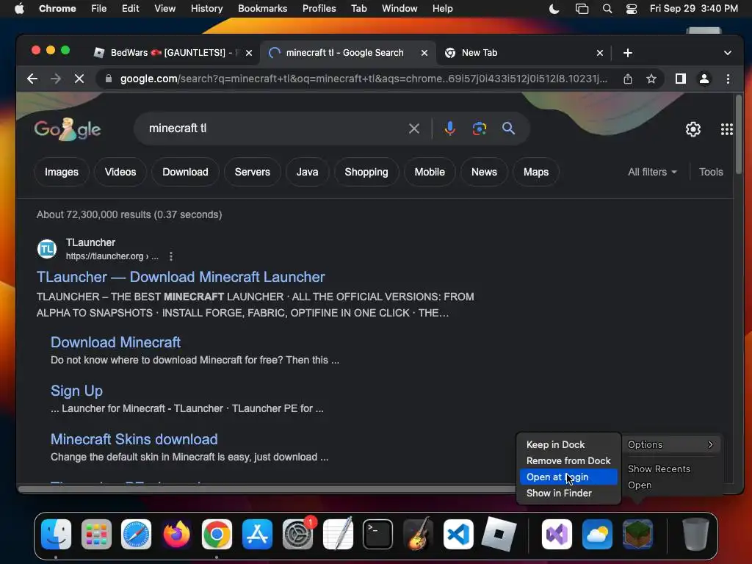The width and height of the screenshot is (752, 564).
Task: Open the Bookmarks menu
Action: click(x=262, y=9)
